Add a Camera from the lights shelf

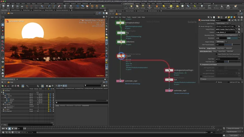point(126,7)
